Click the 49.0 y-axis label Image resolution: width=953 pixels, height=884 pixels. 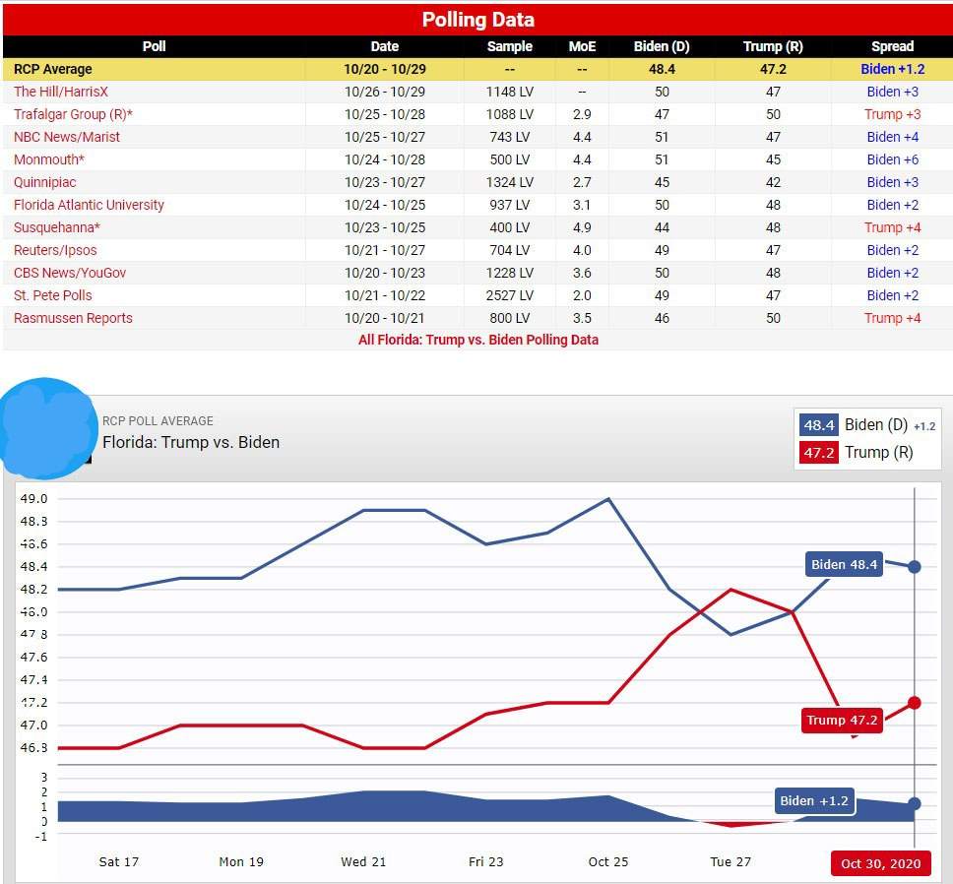[33, 499]
